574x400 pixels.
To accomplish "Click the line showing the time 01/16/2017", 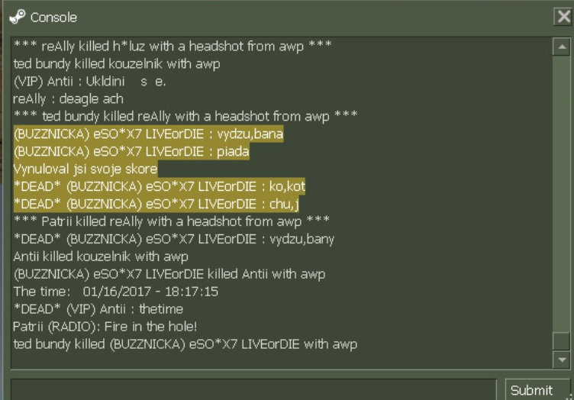I will click(116, 292).
